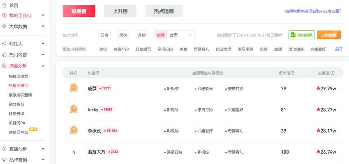The width and height of the screenshot is (349, 164).
Task: Open 搜索排名查询 in the sidebar
Action: pyautogui.click(x=20, y=95)
